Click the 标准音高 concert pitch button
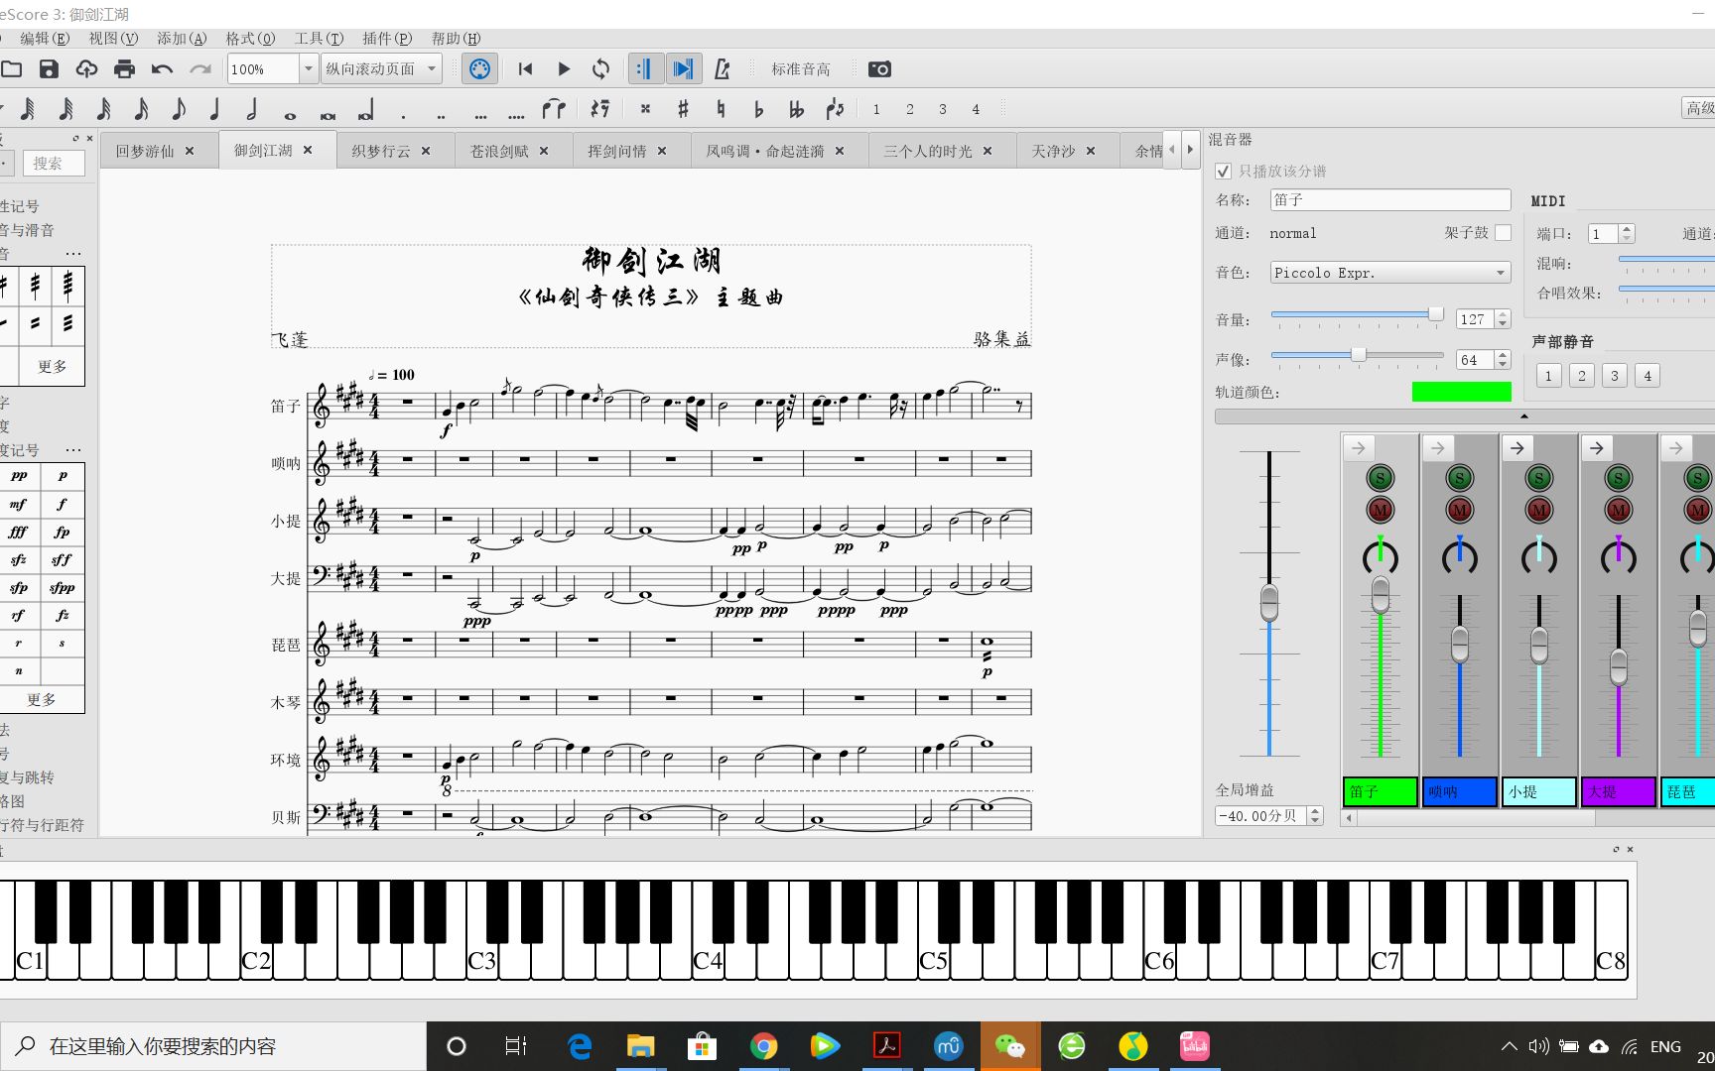Screen dimensions: 1715x1071 (801, 68)
